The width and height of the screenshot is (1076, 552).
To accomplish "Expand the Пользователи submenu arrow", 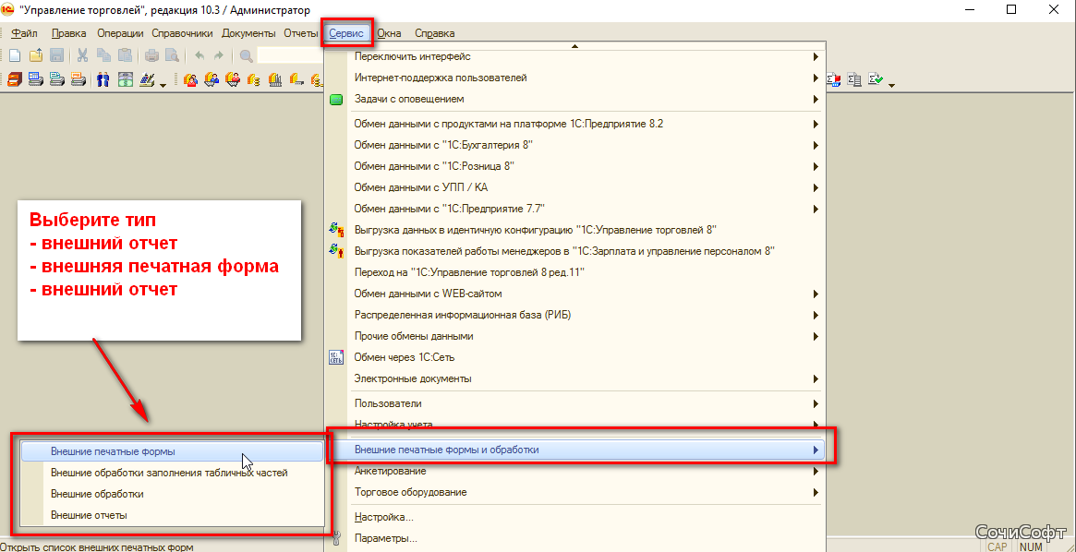I will [816, 403].
